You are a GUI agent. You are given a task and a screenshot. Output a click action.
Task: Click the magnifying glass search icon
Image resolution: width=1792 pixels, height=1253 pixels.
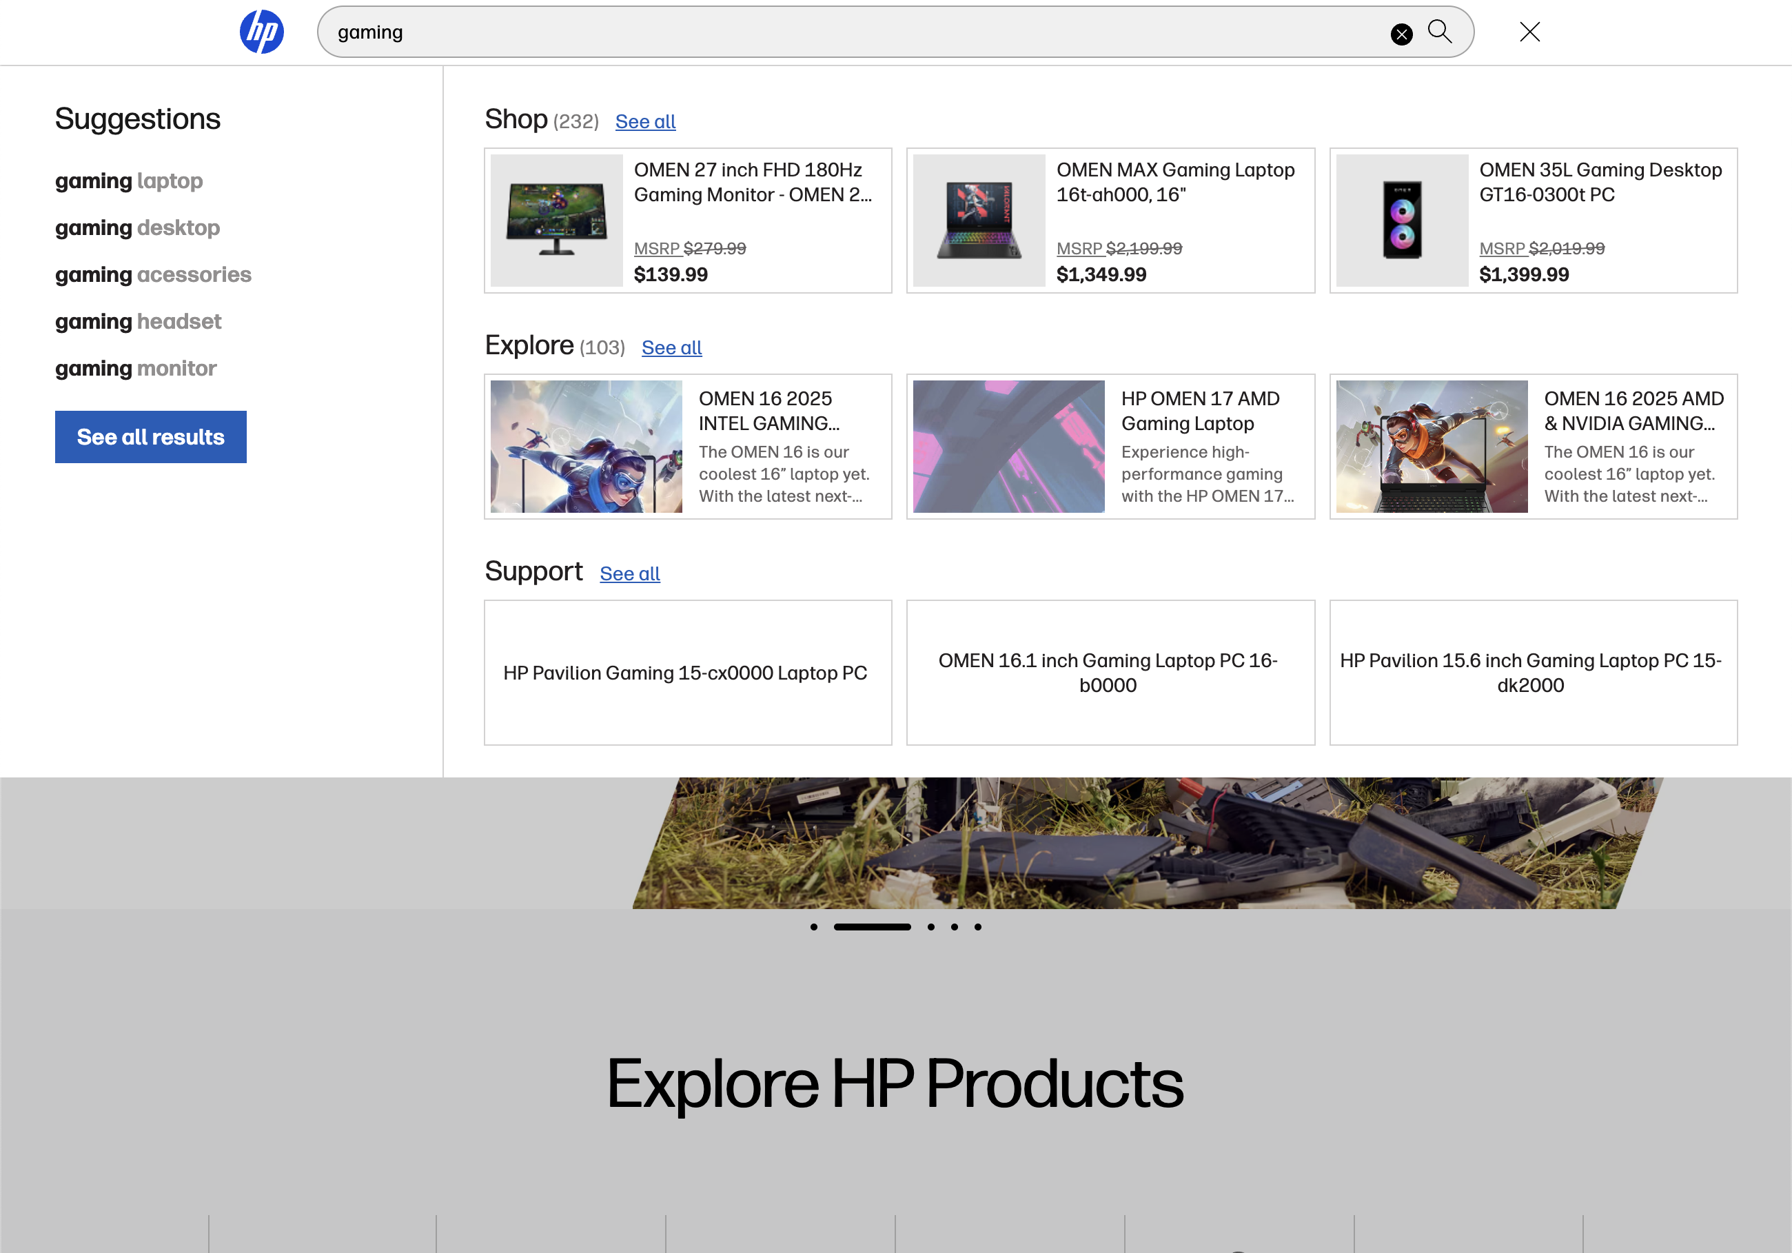point(1440,32)
